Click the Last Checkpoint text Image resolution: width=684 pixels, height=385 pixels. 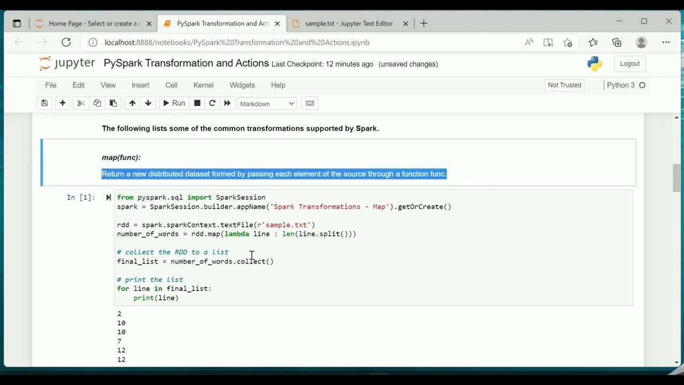point(322,64)
